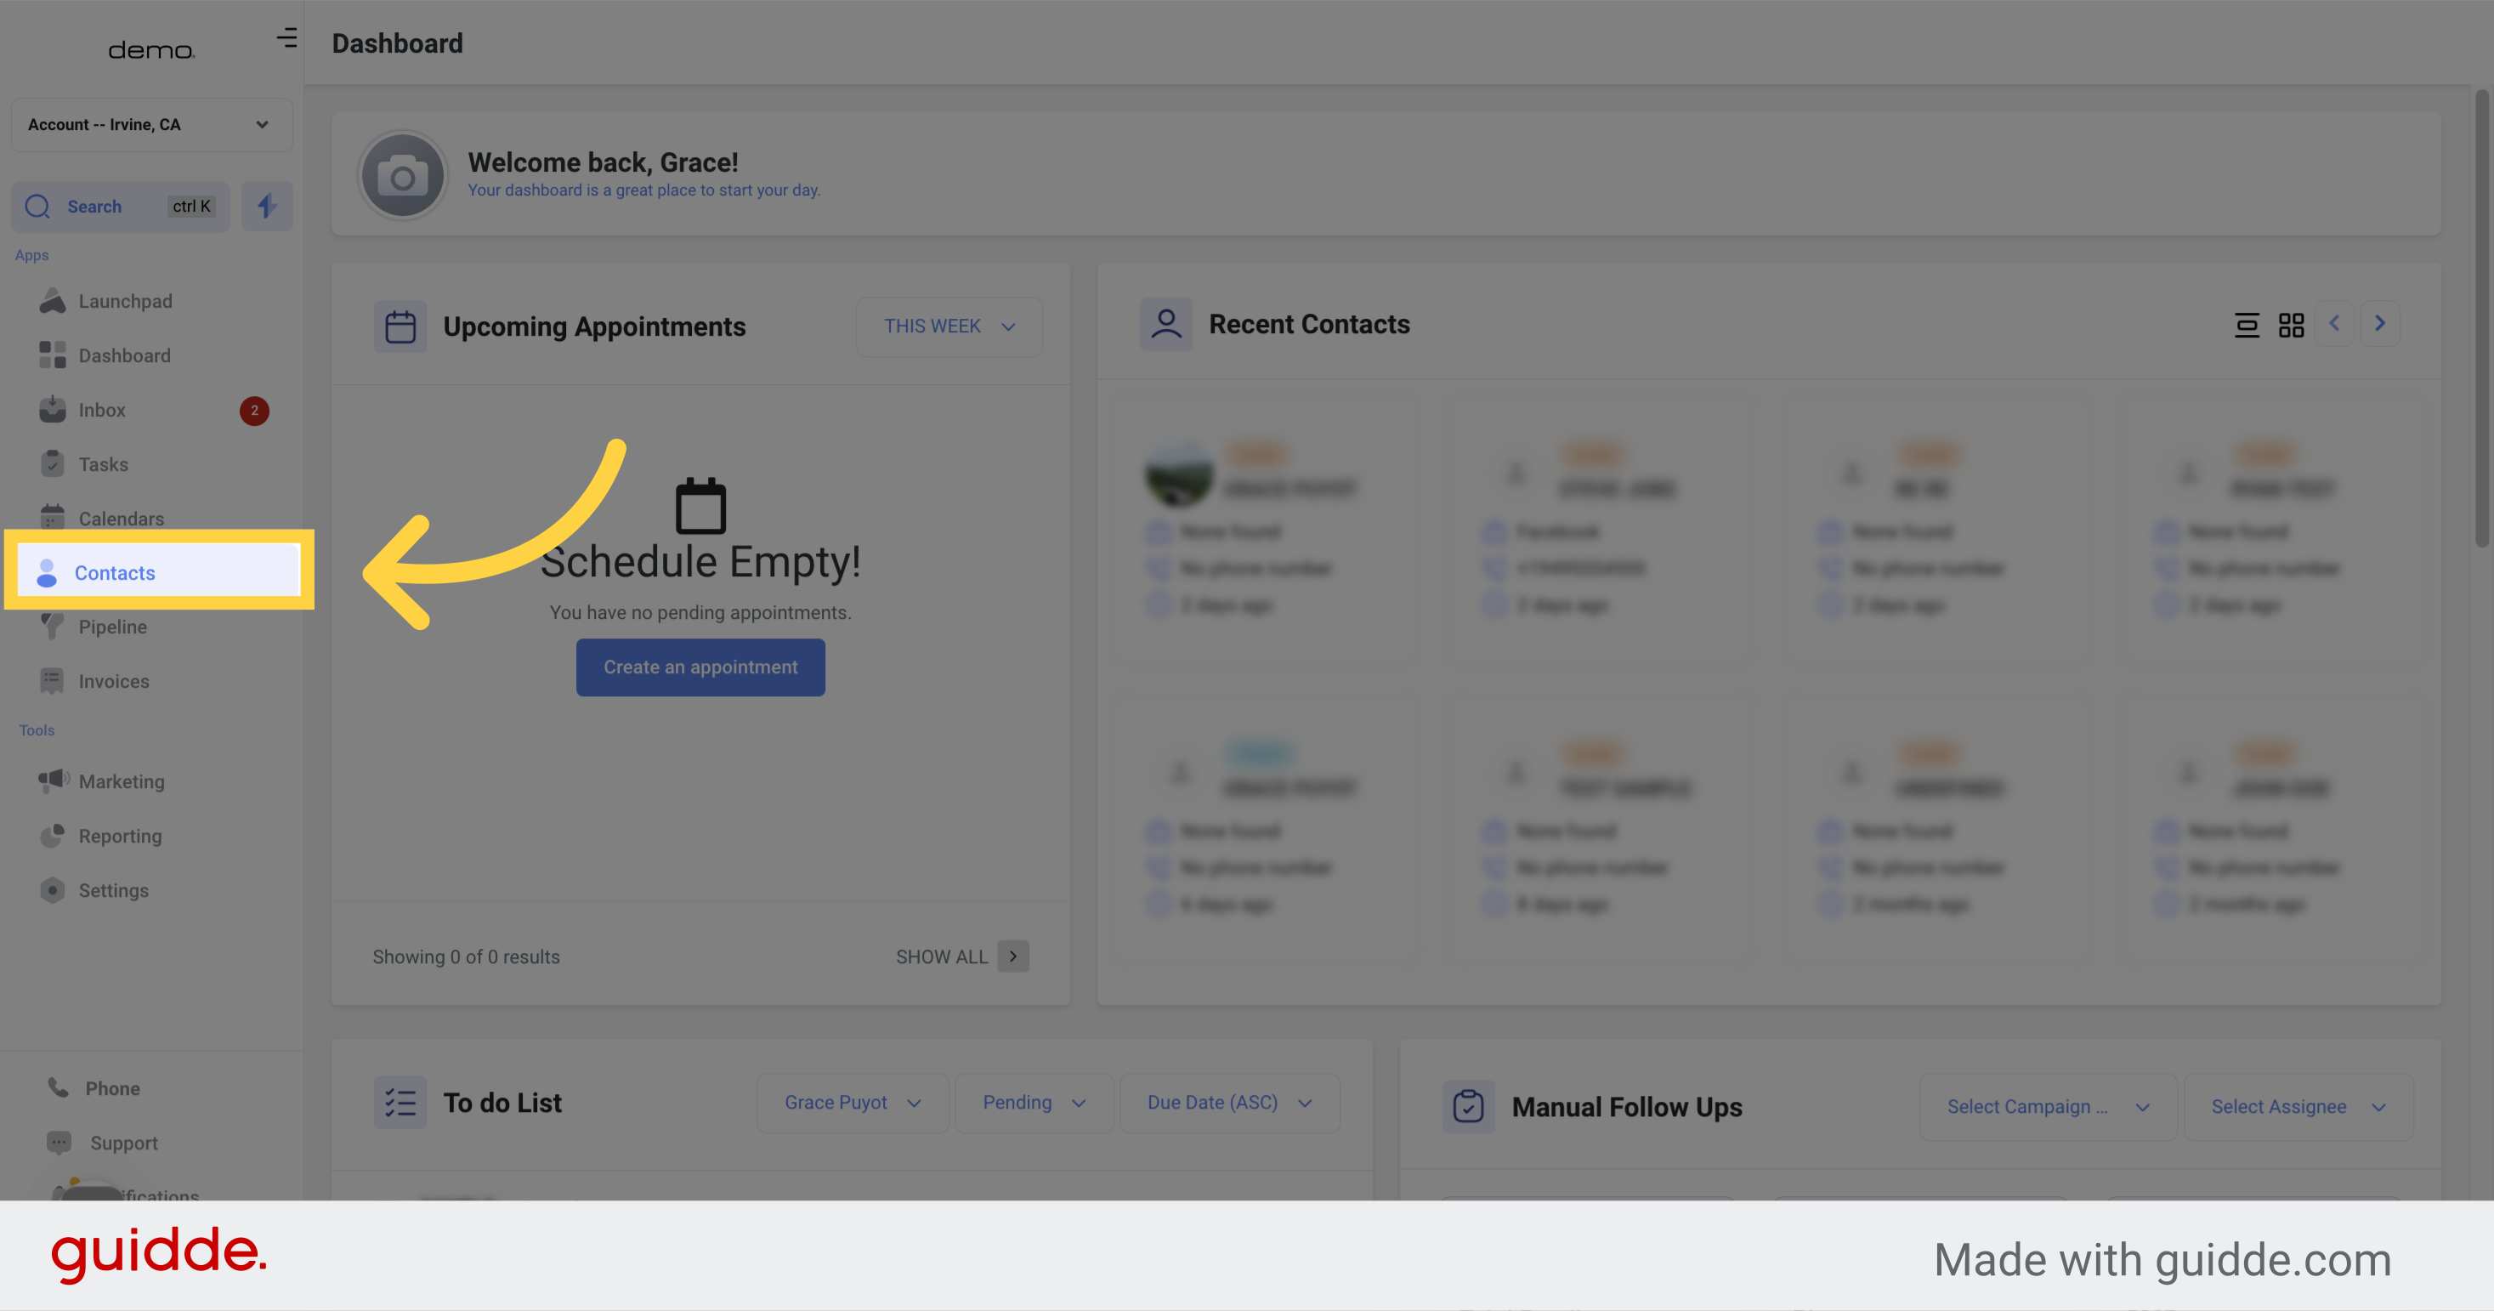Open Reporting from the Tools section

(120, 836)
